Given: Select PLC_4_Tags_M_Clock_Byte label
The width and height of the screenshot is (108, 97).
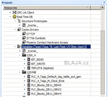Looking at the screenshot, I should [48, 81].
